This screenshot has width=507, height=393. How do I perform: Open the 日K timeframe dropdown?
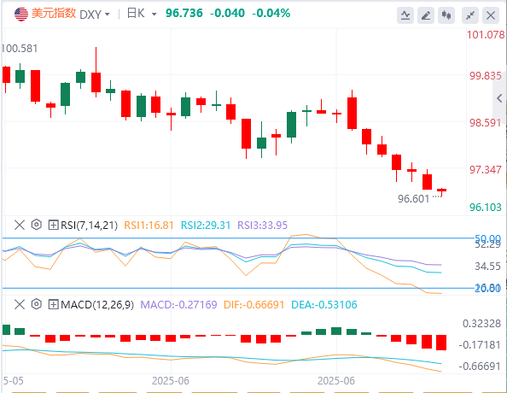(x=142, y=14)
